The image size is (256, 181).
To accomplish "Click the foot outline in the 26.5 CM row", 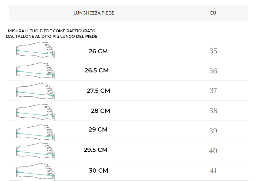I will (35, 71).
